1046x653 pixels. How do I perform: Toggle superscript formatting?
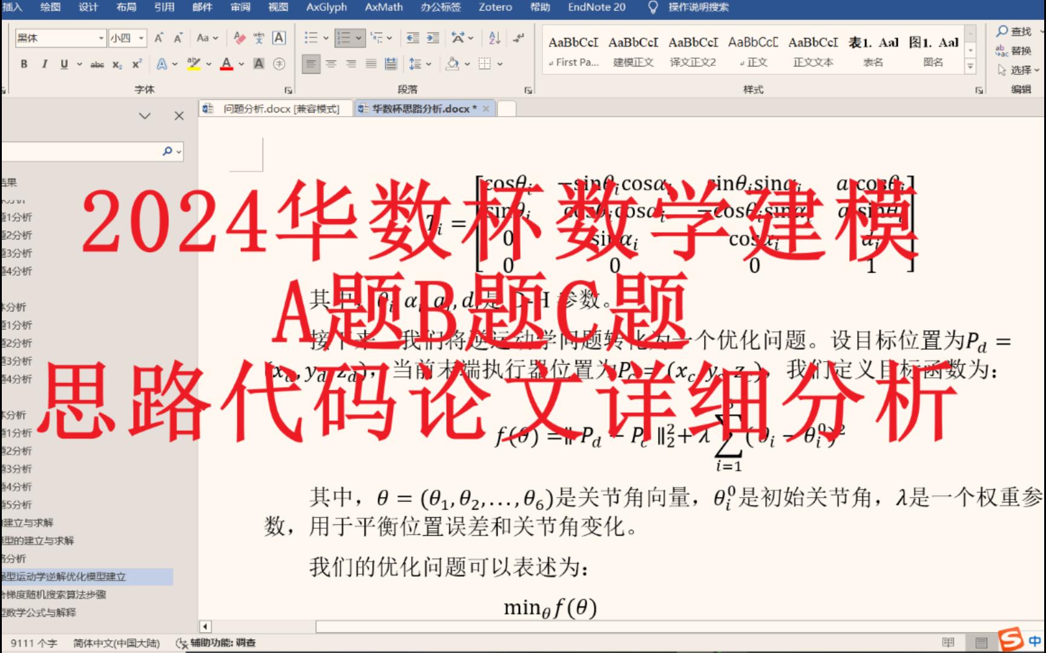tap(137, 63)
